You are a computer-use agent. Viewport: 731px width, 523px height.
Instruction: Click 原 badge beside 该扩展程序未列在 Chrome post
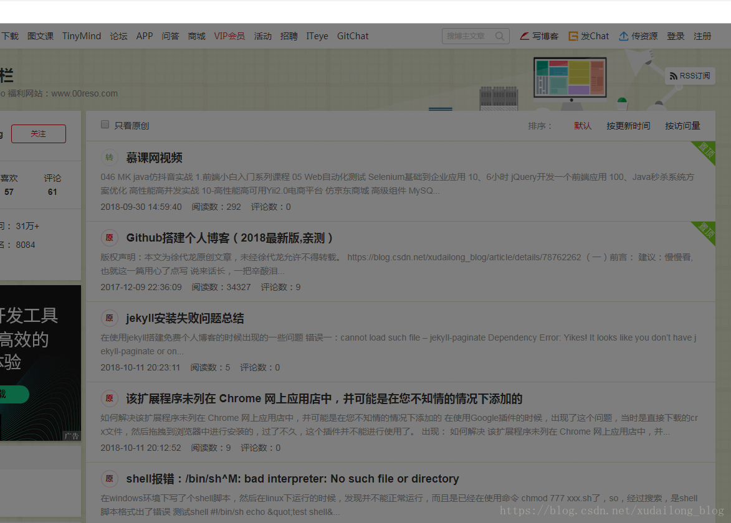pyautogui.click(x=109, y=398)
